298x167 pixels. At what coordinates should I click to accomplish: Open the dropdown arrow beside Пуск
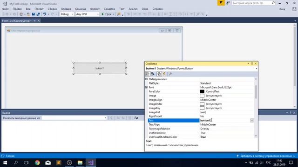[113, 14]
